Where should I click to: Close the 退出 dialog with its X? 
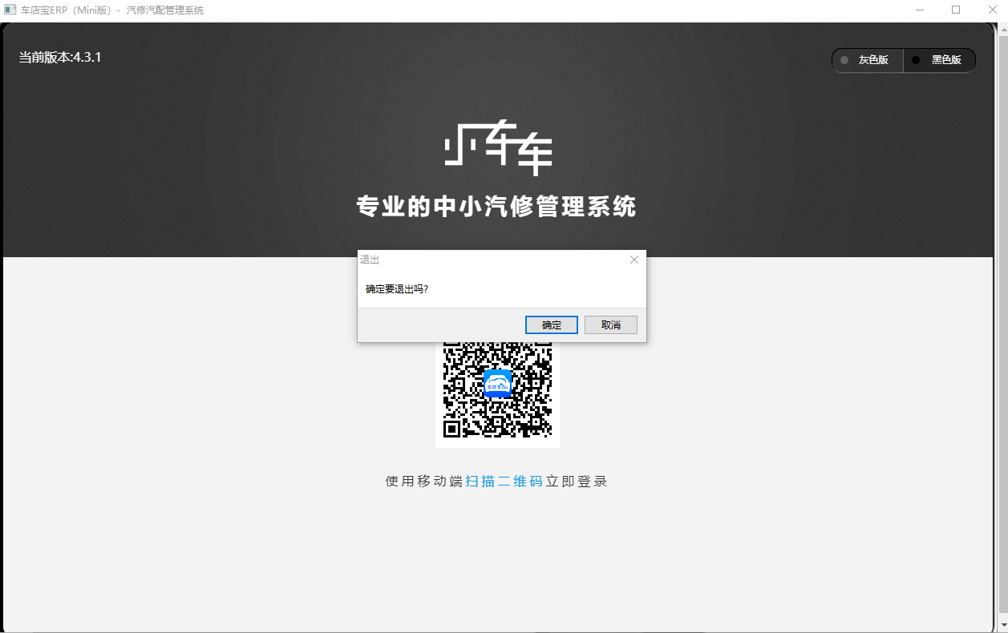(634, 260)
